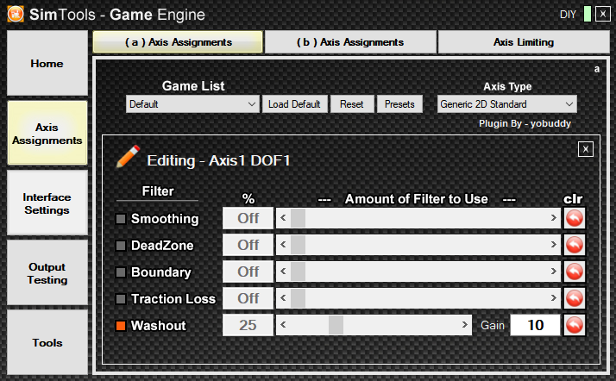Clear the Traction Loss filter red icon
616x381 pixels.
574,298
